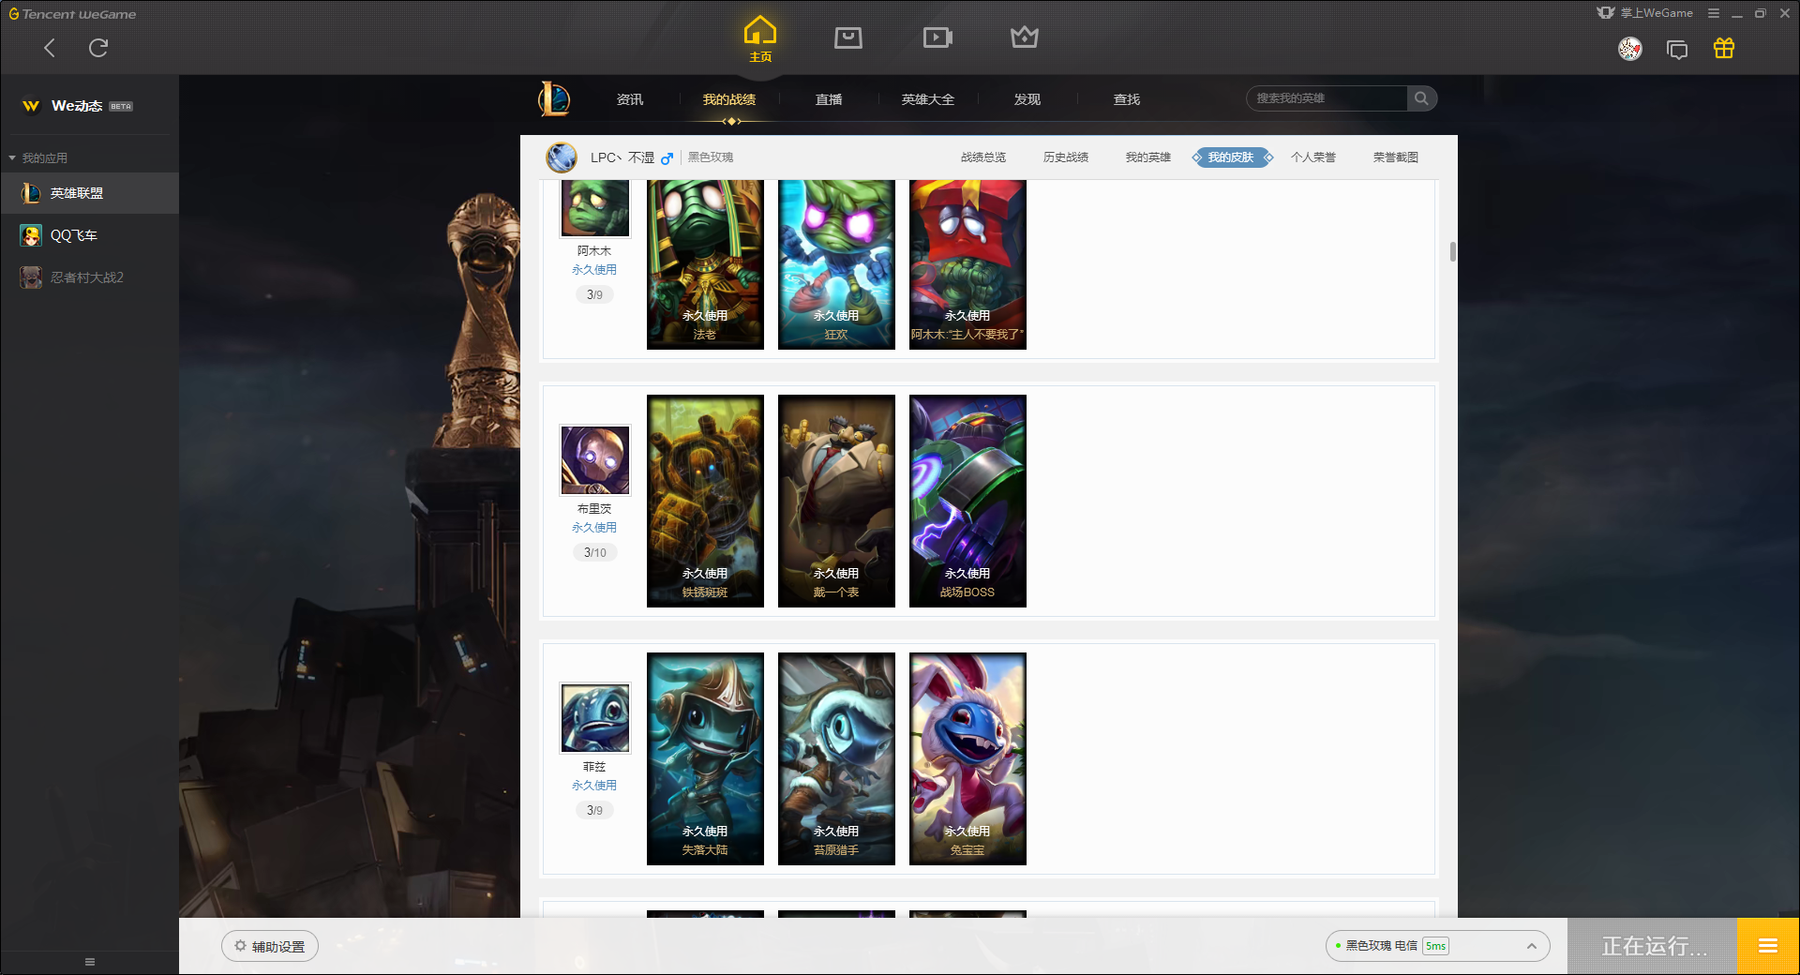The height and width of the screenshot is (975, 1800).
Task: Open the 失落大陆 skin card
Action: (705, 758)
